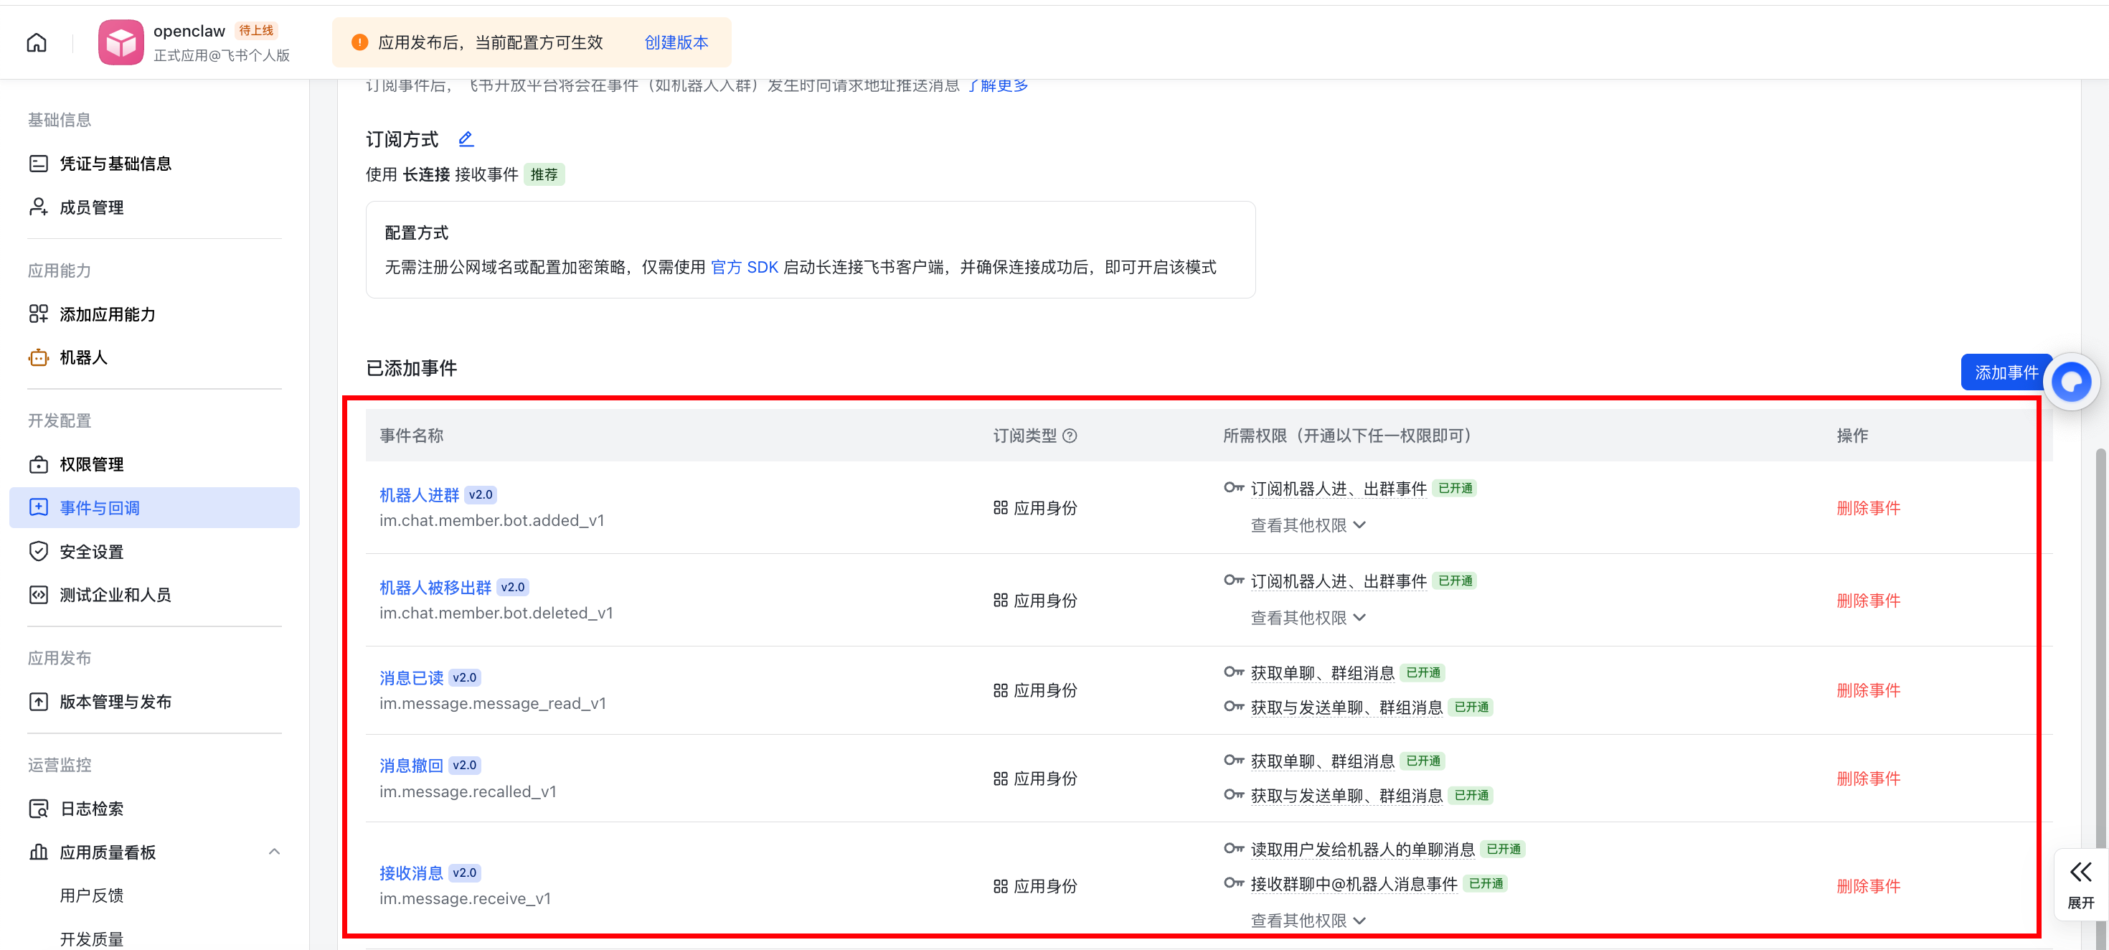Expand the side panel with double-arrow
Screen dimensions: 2109x950
click(2080, 885)
